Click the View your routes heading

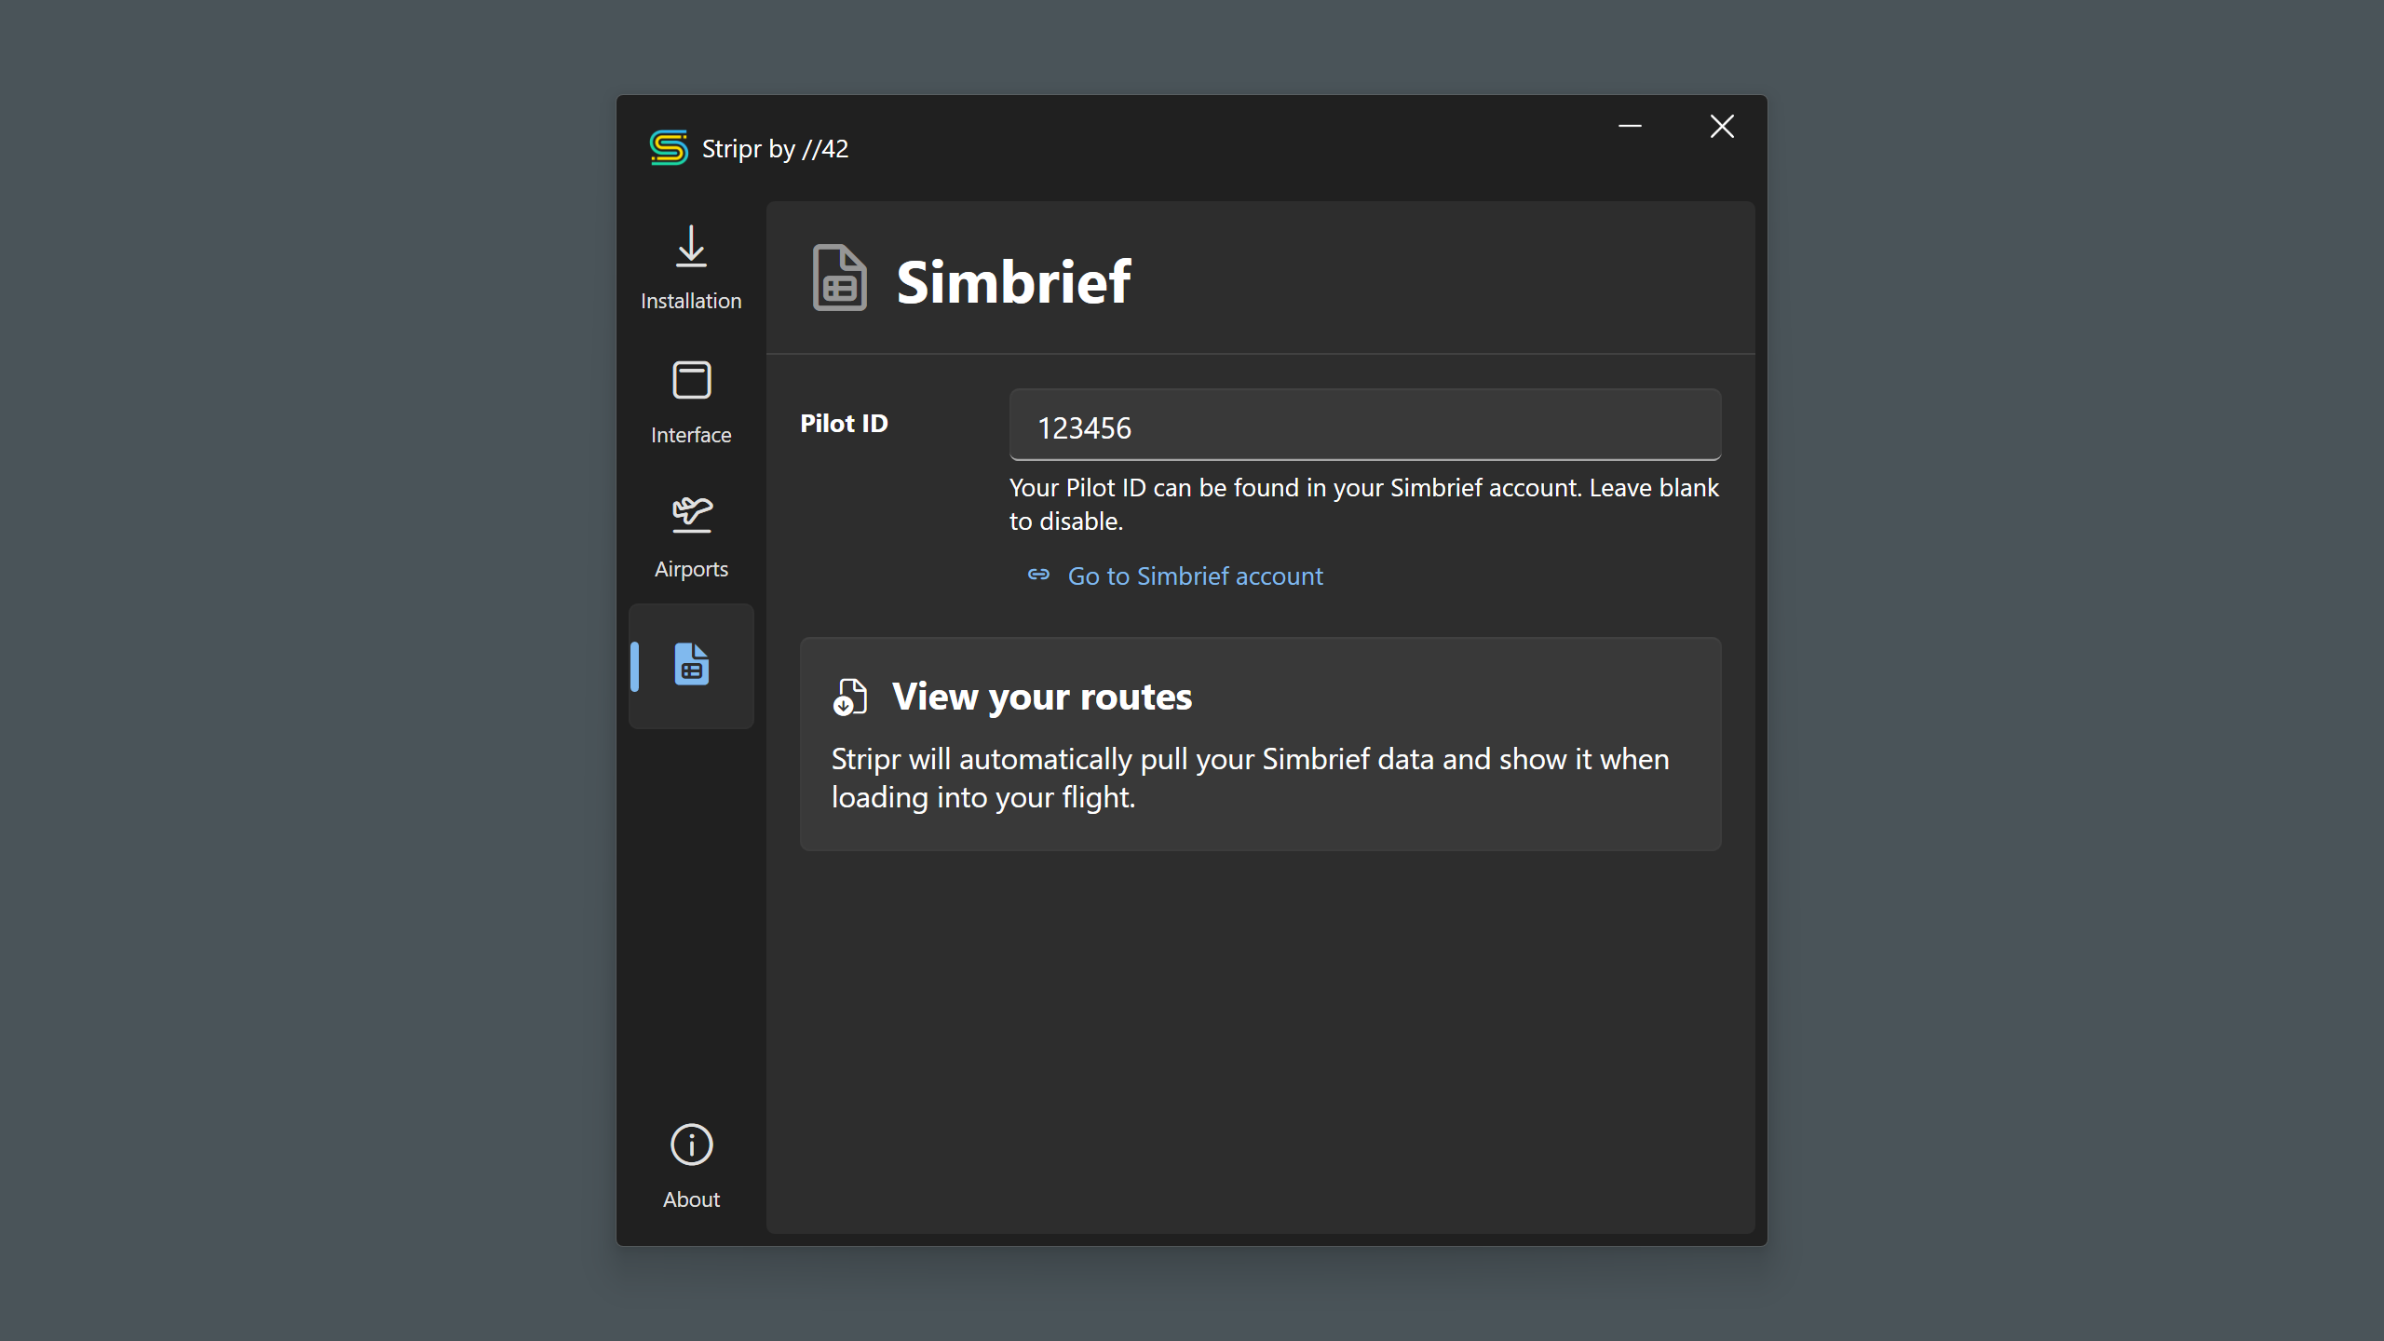(x=1041, y=697)
